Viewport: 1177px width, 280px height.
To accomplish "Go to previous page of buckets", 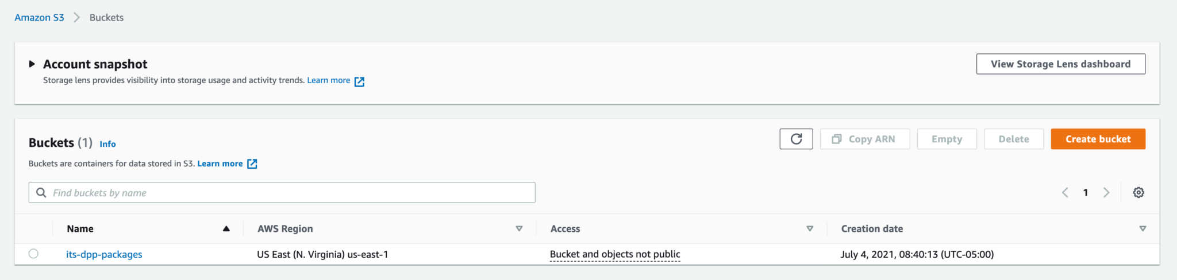I will tap(1065, 193).
